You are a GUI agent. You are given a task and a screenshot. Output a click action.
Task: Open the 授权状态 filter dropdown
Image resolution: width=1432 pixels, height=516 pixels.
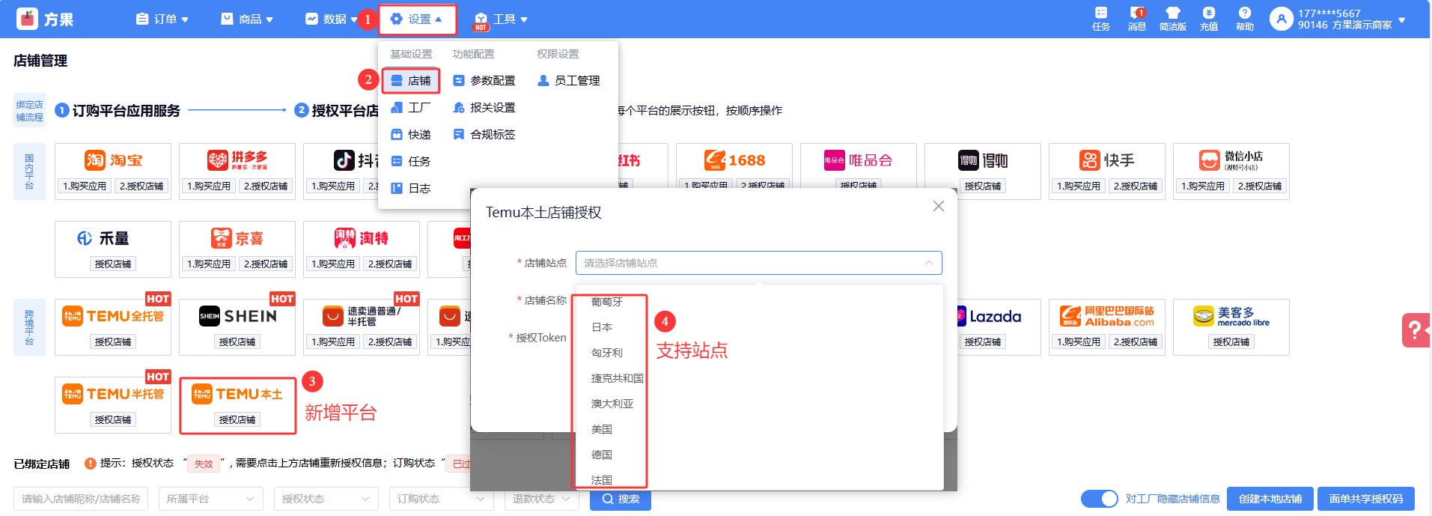pyautogui.click(x=326, y=499)
